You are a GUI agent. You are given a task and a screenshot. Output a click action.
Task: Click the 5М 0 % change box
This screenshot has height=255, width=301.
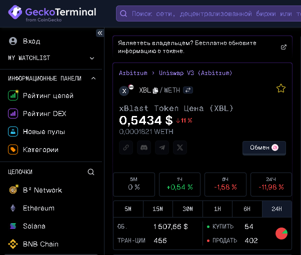click(134, 184)
